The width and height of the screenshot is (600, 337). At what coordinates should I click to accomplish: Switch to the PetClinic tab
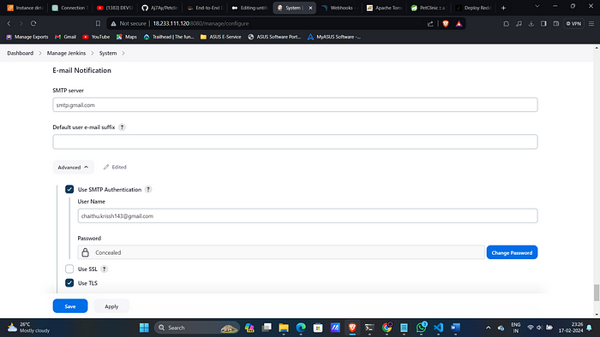click(429, 8)
